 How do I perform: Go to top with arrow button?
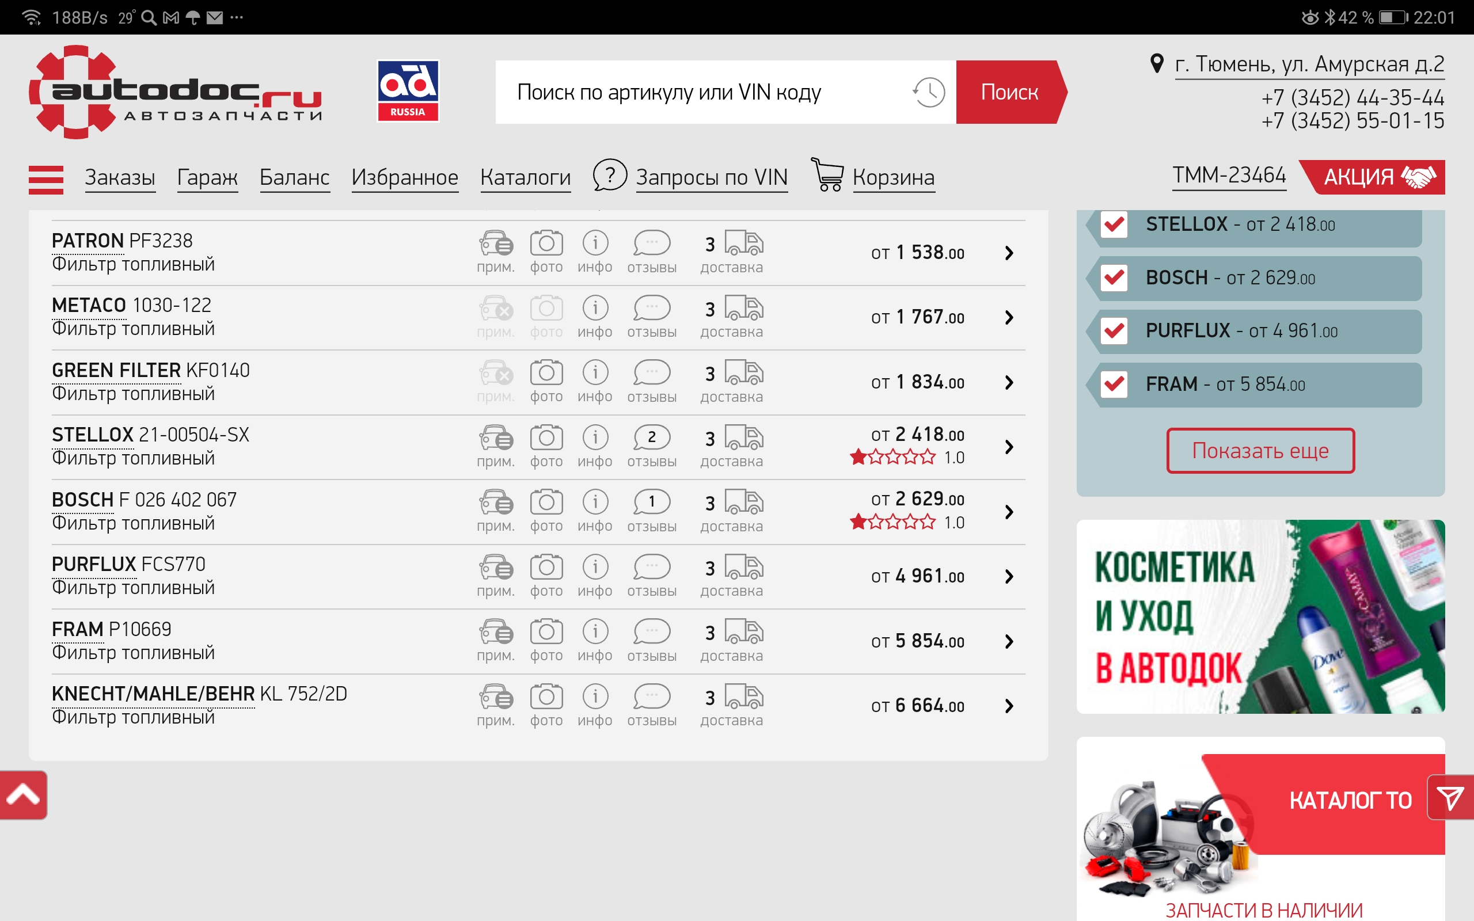pos(23,795)
